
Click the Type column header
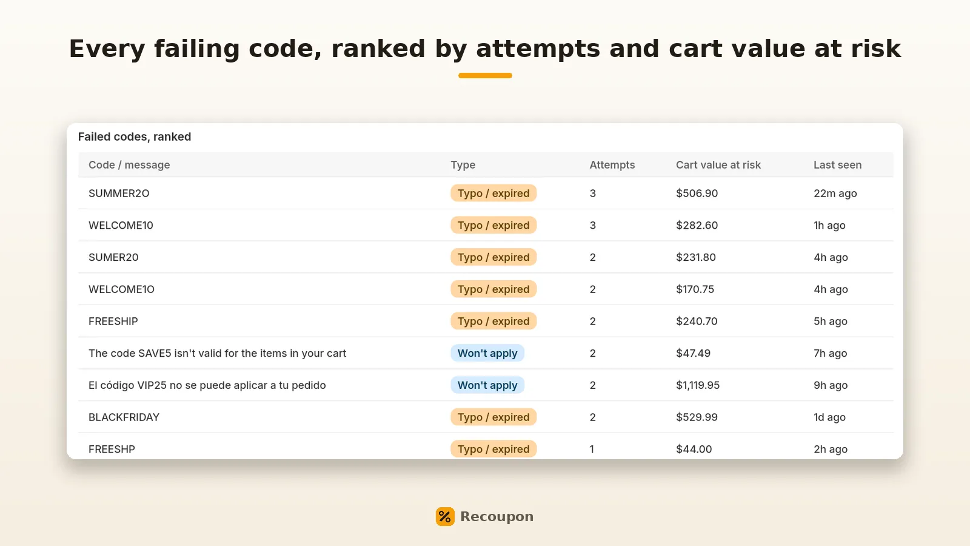point(463,165)
